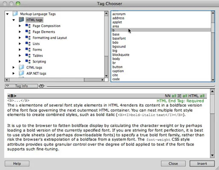Select the button tag
The image size is (219, 170).
tap(118, 67)
